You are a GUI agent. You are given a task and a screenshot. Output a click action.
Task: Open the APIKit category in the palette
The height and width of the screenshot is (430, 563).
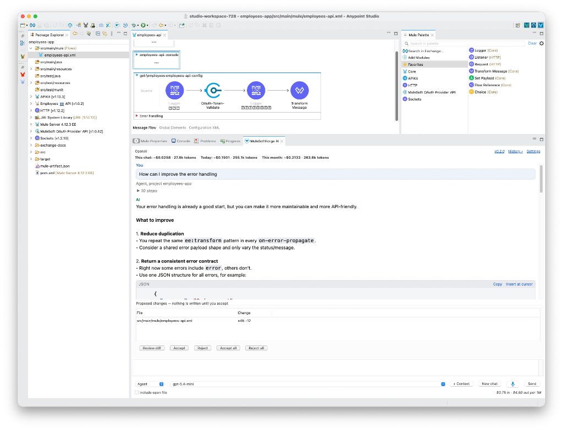coord(410,78)
